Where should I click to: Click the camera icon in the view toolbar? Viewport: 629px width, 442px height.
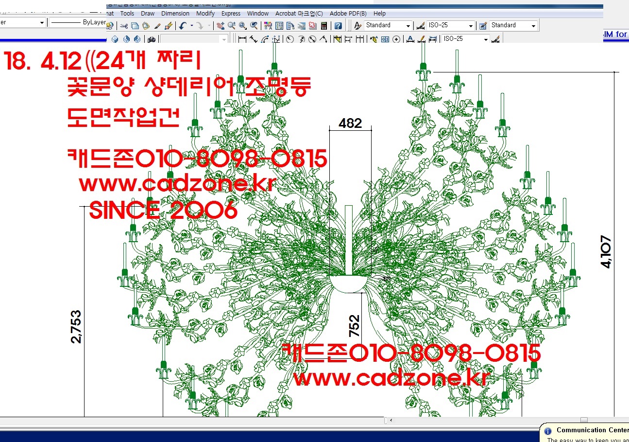coord(151,39)
